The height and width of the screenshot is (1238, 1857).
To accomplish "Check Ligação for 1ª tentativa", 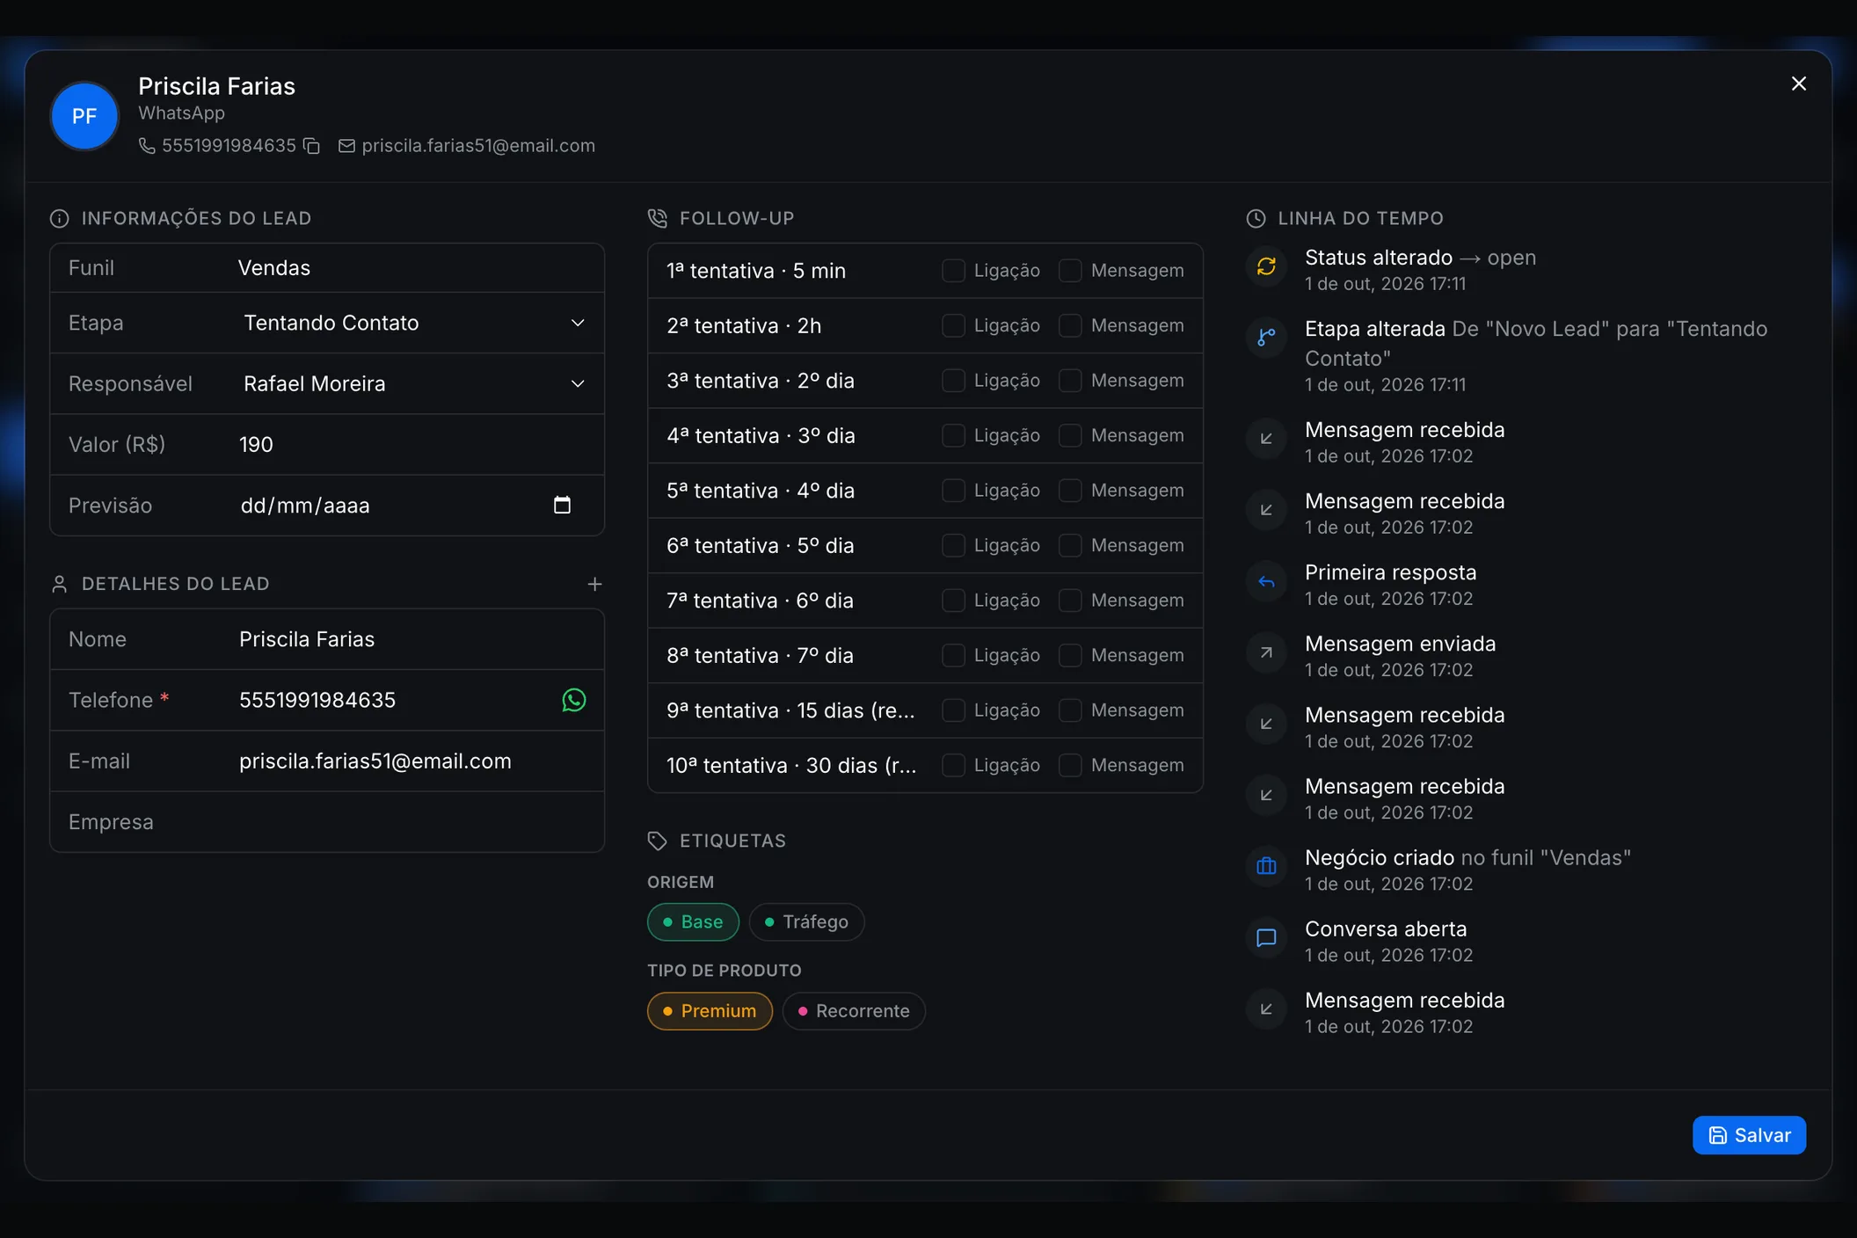I will click(953, 271).
